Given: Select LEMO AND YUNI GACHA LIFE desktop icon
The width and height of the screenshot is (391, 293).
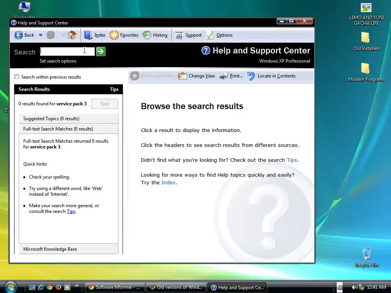Looking at the screenshot, I should click(366, 14).
